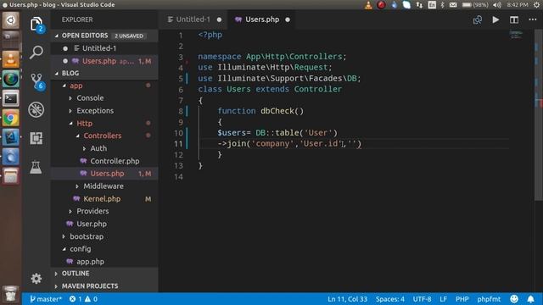
Task: Click the Split Editor icon
Action: pyautogui.click(x=514, y=19)
